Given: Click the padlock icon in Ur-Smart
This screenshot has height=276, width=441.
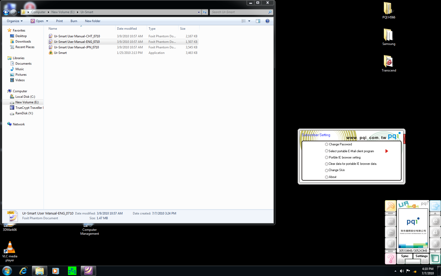Looking at the screenshot, I should point(435,232).
